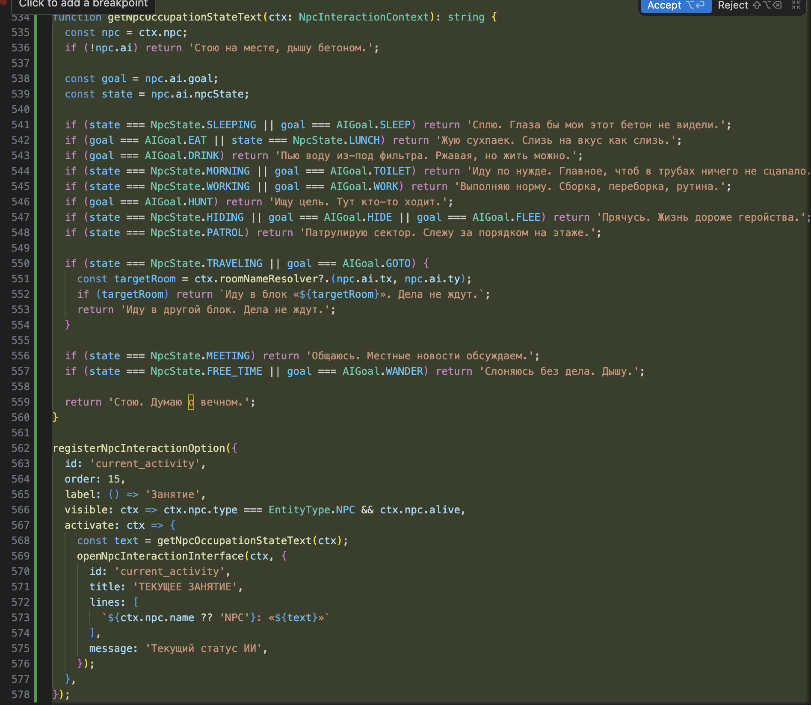Place cursor at highlighted 'о' on line 559

pyautogui.click(x=191, y=402)
